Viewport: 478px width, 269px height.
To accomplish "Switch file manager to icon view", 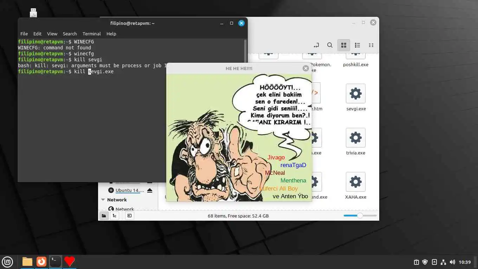I will click(x=344, y=45).
